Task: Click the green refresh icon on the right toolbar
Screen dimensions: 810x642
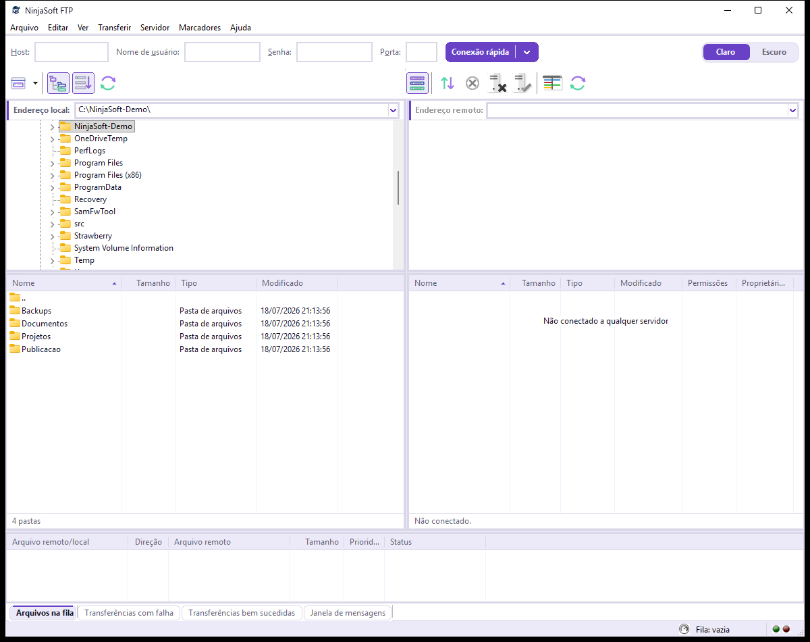Action: point(578,83)
